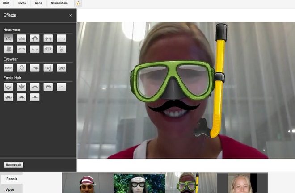Screen dimensions: 295x193
Task: Close the Effects panel
Action: click(x=70, y=15)
